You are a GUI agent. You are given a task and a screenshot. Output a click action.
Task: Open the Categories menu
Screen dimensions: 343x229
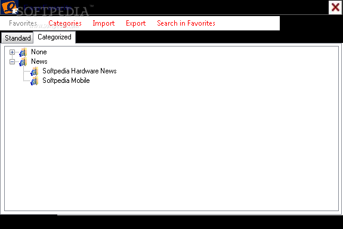pos(65,23)
